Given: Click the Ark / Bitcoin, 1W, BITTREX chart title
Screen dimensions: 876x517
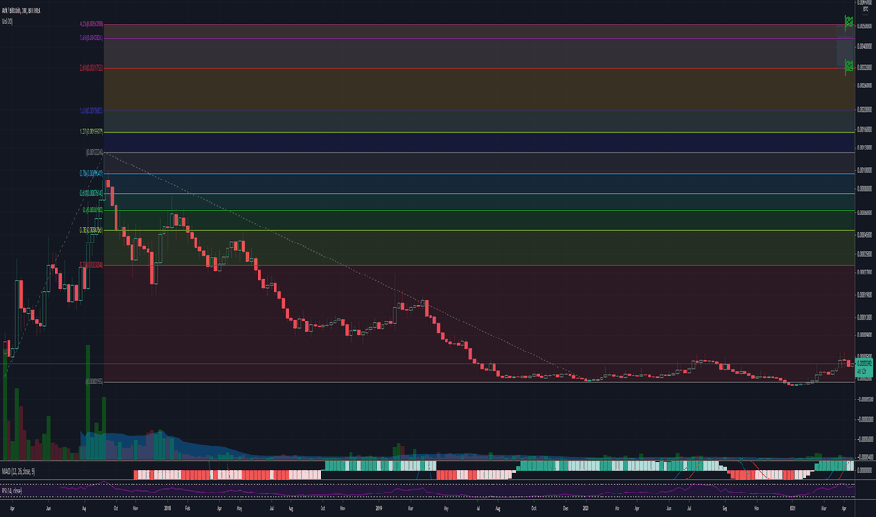Looking at the screenshot, I should pos(22,10).
